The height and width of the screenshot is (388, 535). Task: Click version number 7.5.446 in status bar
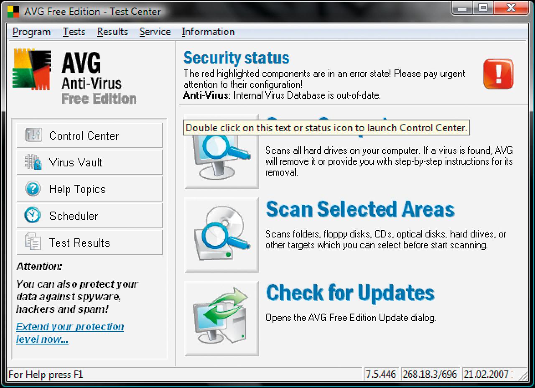point(381,374)
